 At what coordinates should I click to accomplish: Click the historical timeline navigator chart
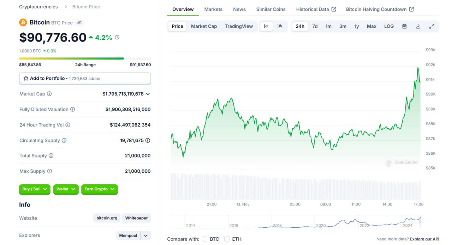coord(295,222)
